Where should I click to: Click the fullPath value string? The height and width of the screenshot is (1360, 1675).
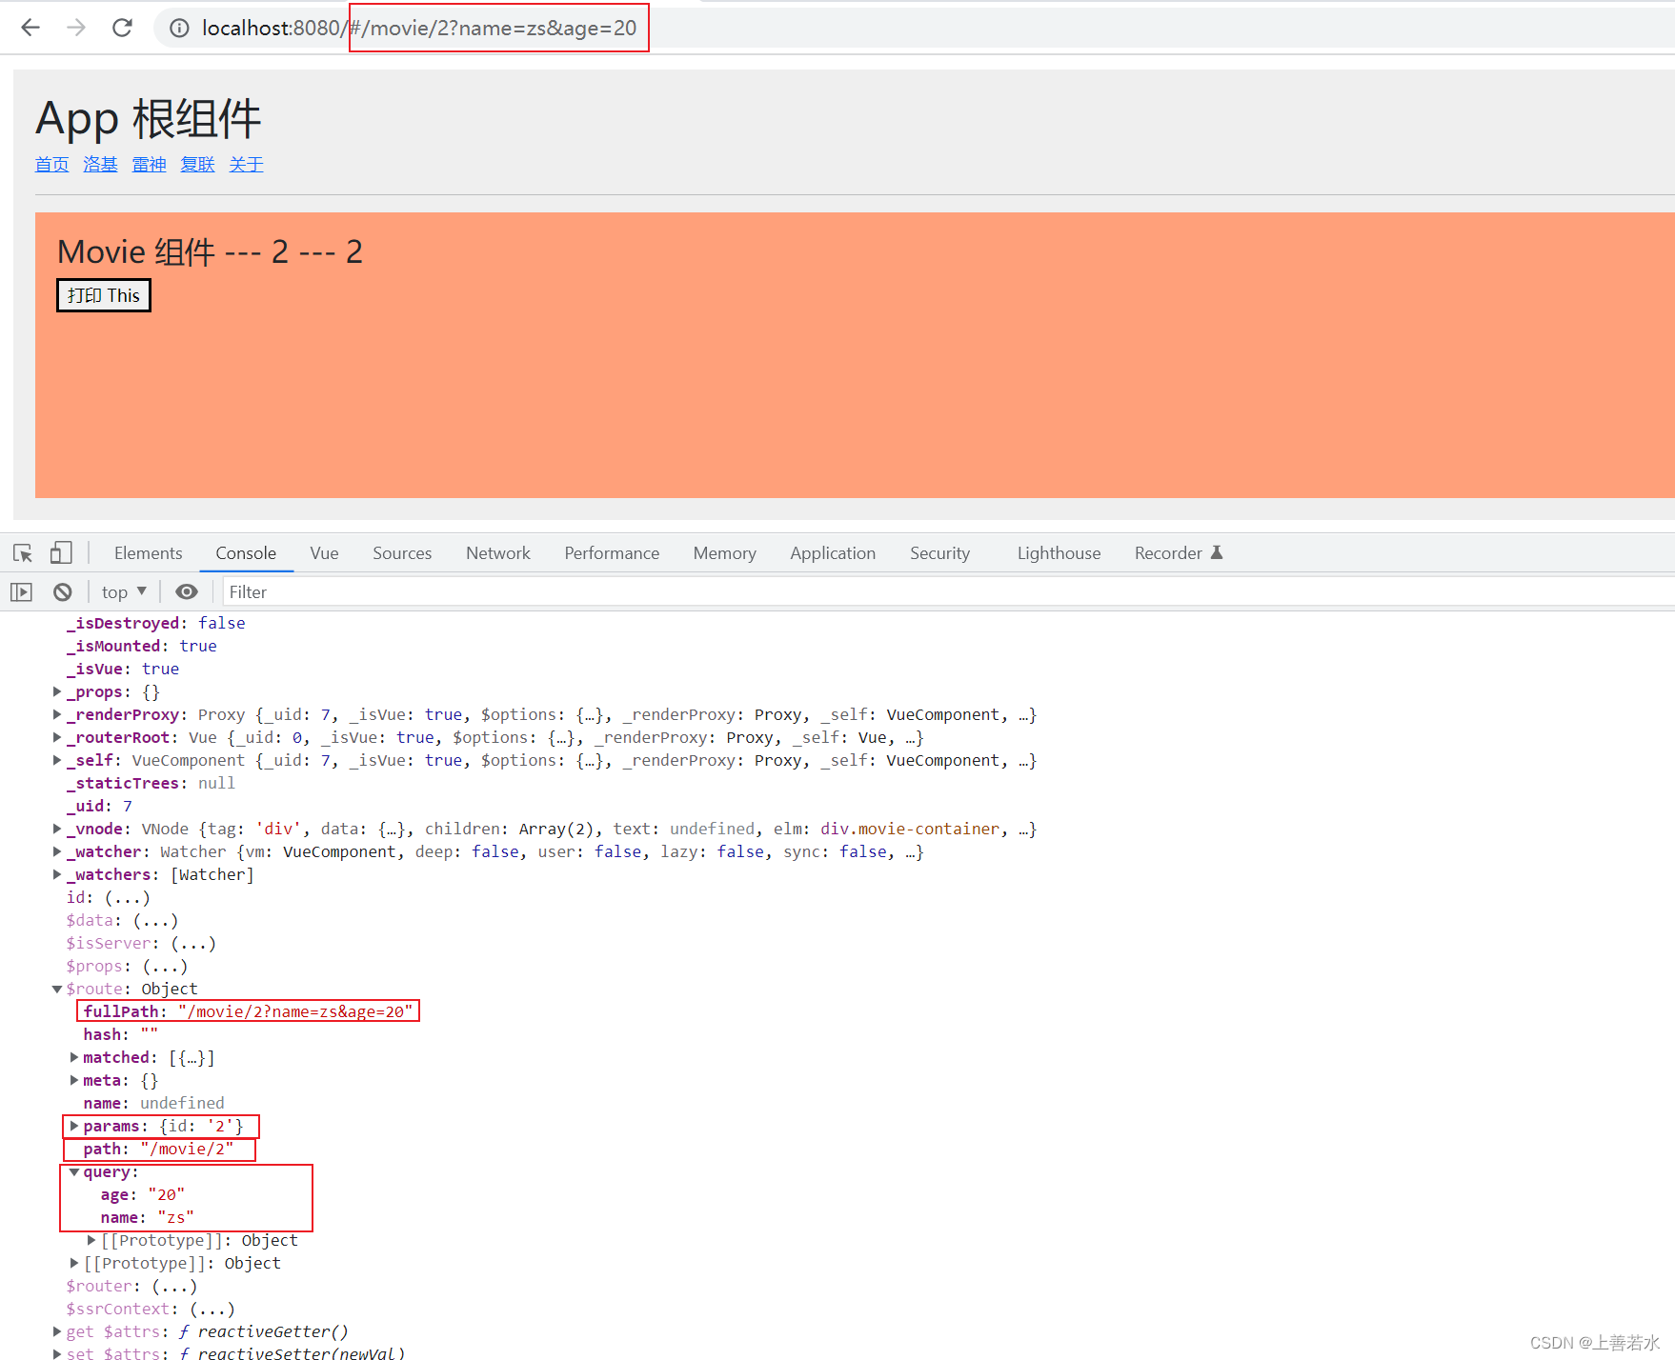pyautogui.click(x=295, y=1011)
